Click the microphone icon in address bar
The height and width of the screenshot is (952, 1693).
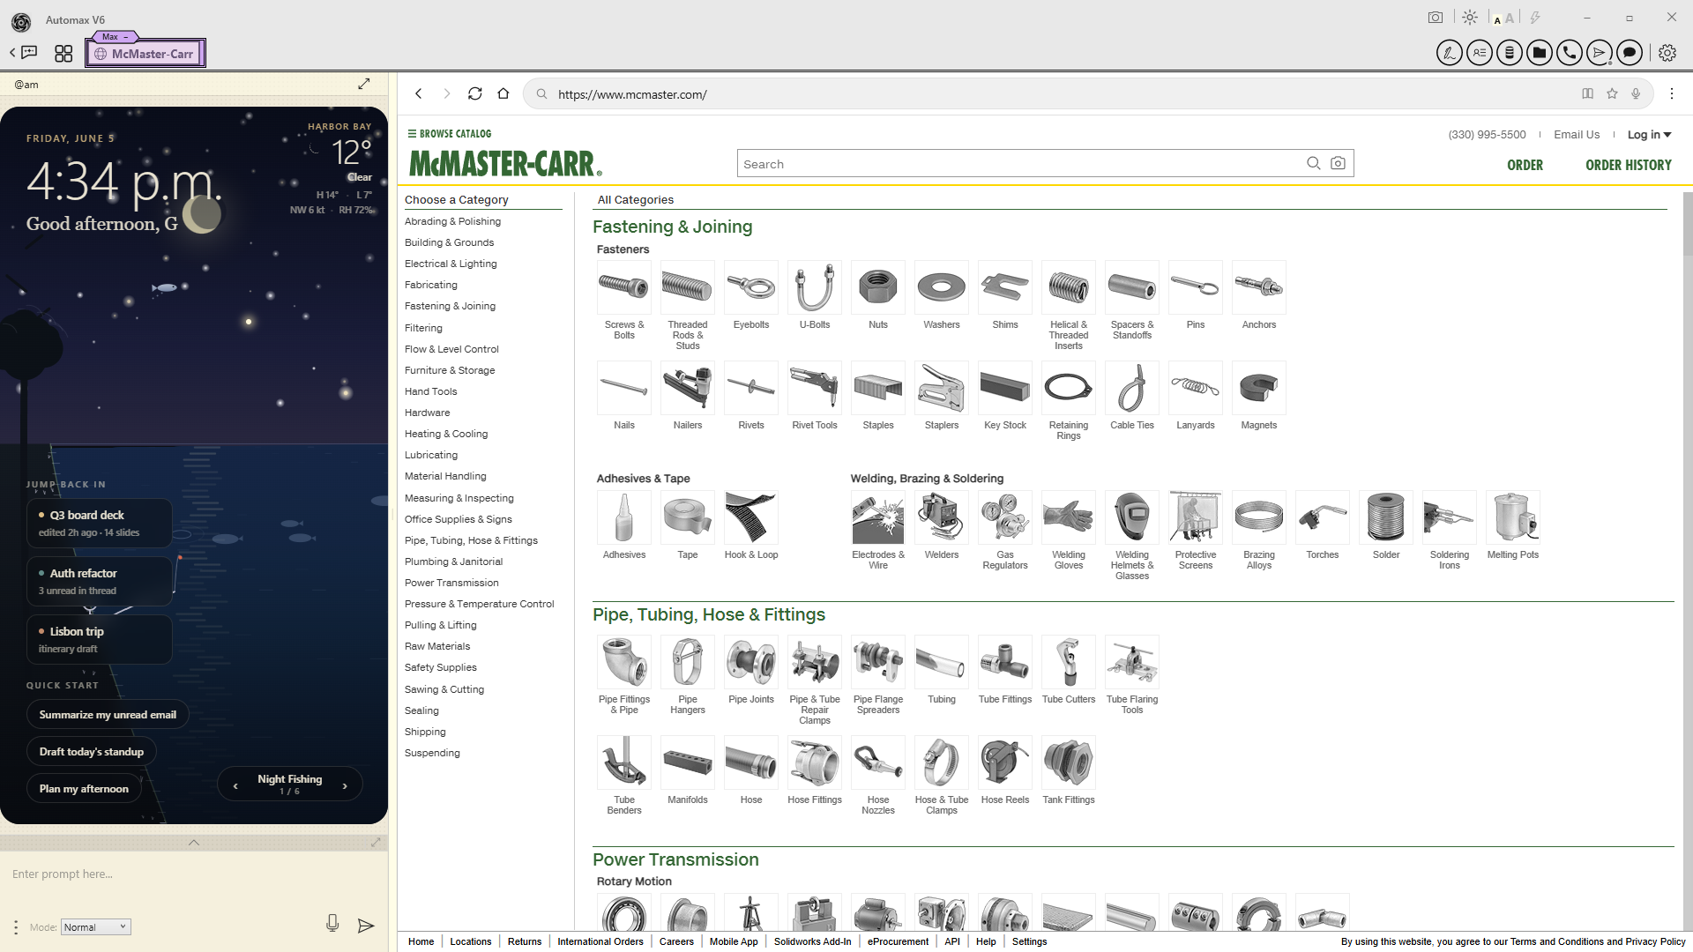(x=1636, y=93)
